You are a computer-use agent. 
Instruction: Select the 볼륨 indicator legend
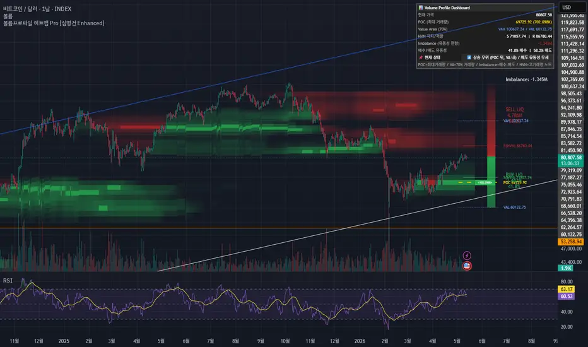(8, 16)
